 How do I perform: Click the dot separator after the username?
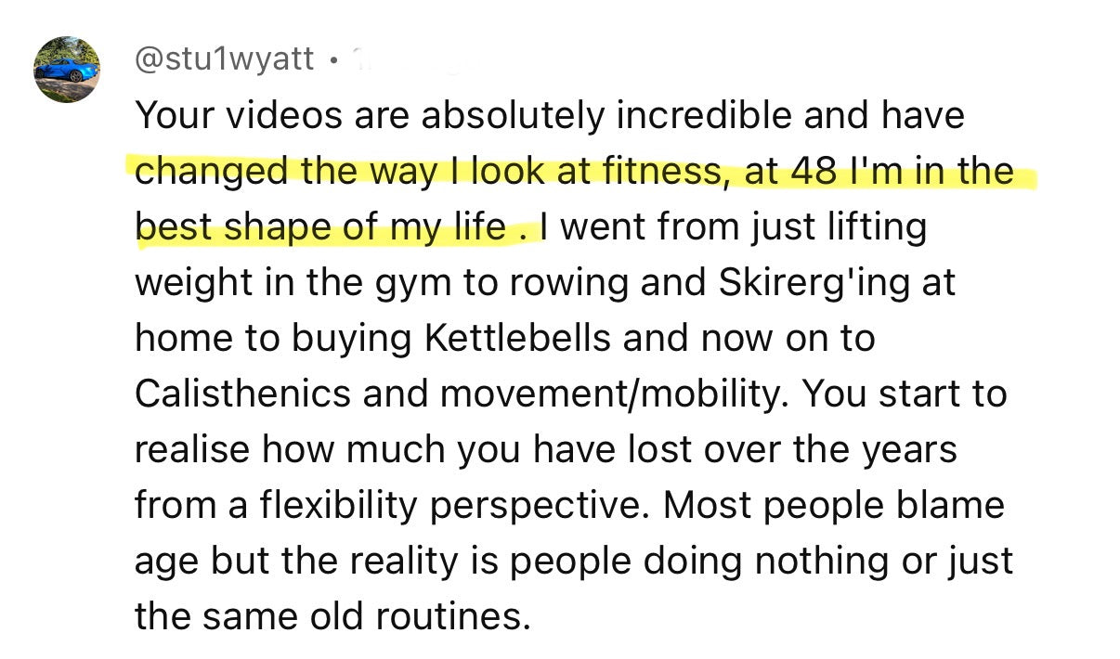pos(331,63)
